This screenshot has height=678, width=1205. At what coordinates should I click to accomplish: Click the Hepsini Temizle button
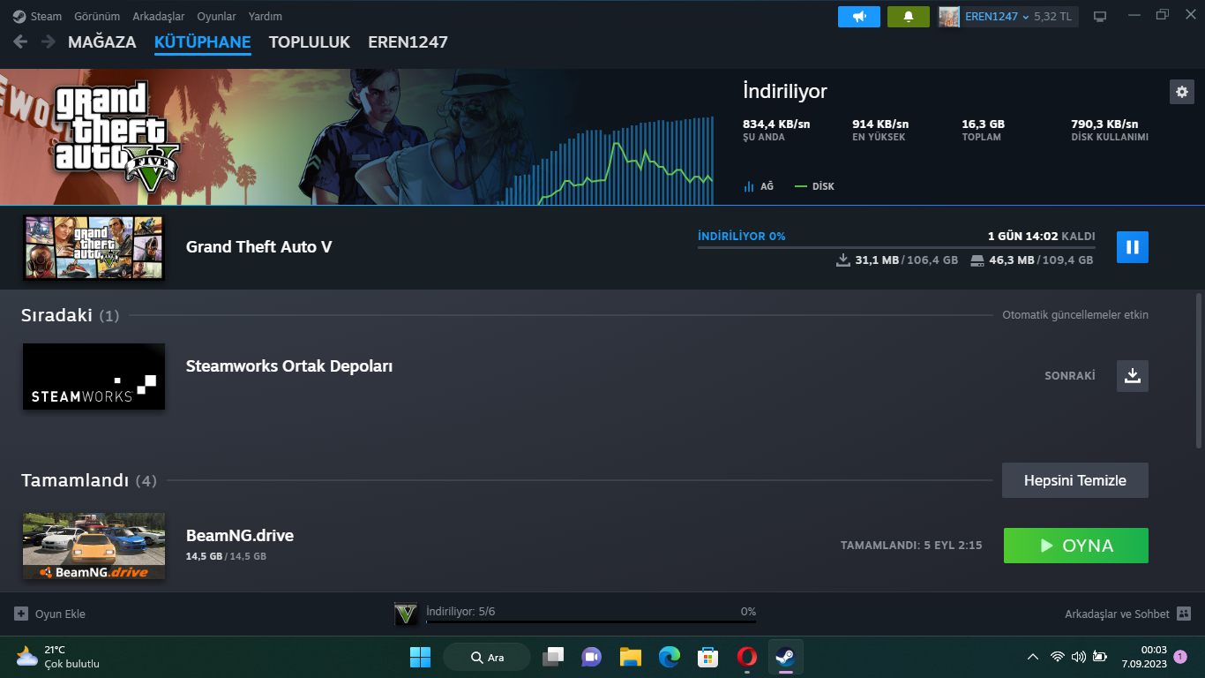click(x=1075, y=480)
